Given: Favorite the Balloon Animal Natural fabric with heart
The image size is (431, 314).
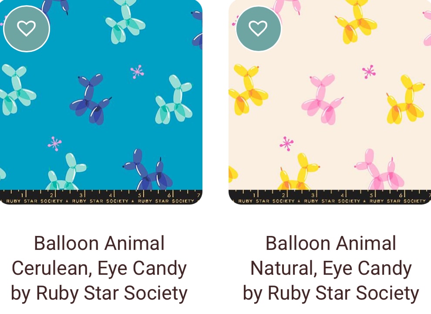Looking at the screenshot, I should [x=258, y=28].
